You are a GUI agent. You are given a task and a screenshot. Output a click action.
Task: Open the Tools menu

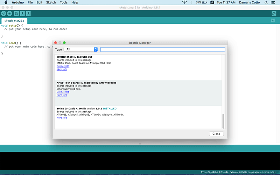[64, 2]
